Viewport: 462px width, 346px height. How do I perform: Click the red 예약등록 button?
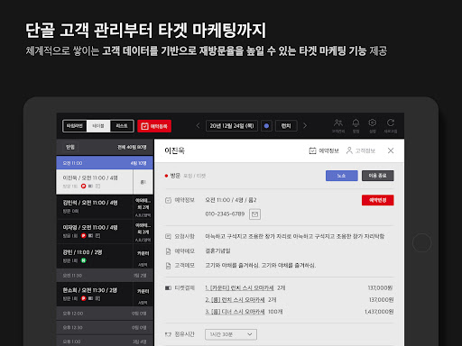pos(154,126)
